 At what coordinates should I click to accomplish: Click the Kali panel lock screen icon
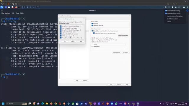coord(184,7)
